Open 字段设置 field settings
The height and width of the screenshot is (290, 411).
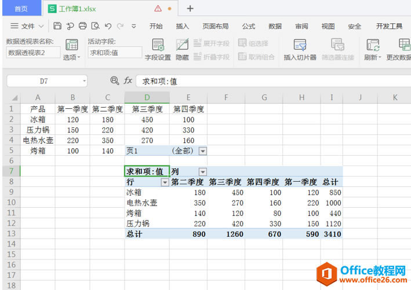[x=158, y=49]
